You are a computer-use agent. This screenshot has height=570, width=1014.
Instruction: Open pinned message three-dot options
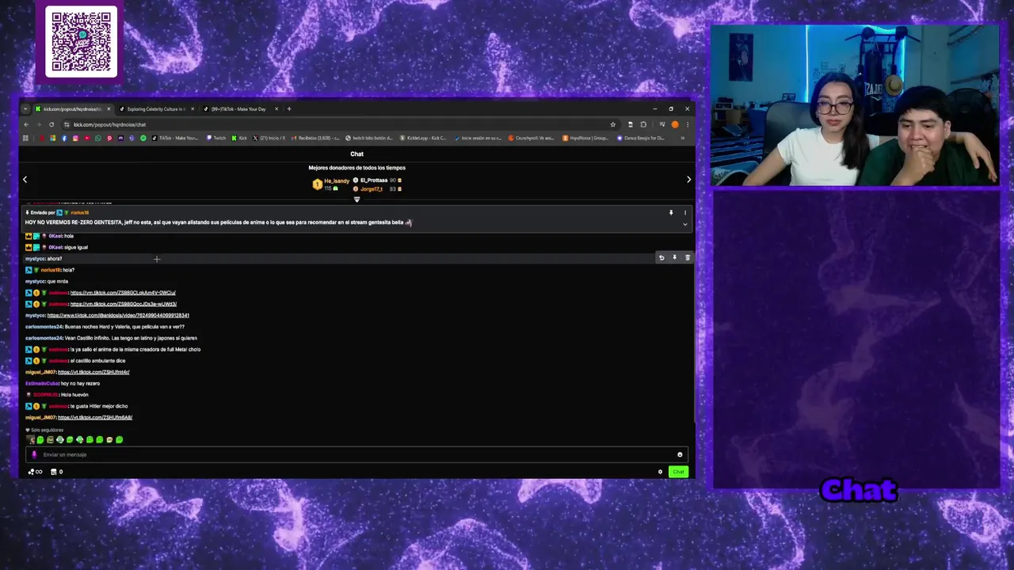685,213
